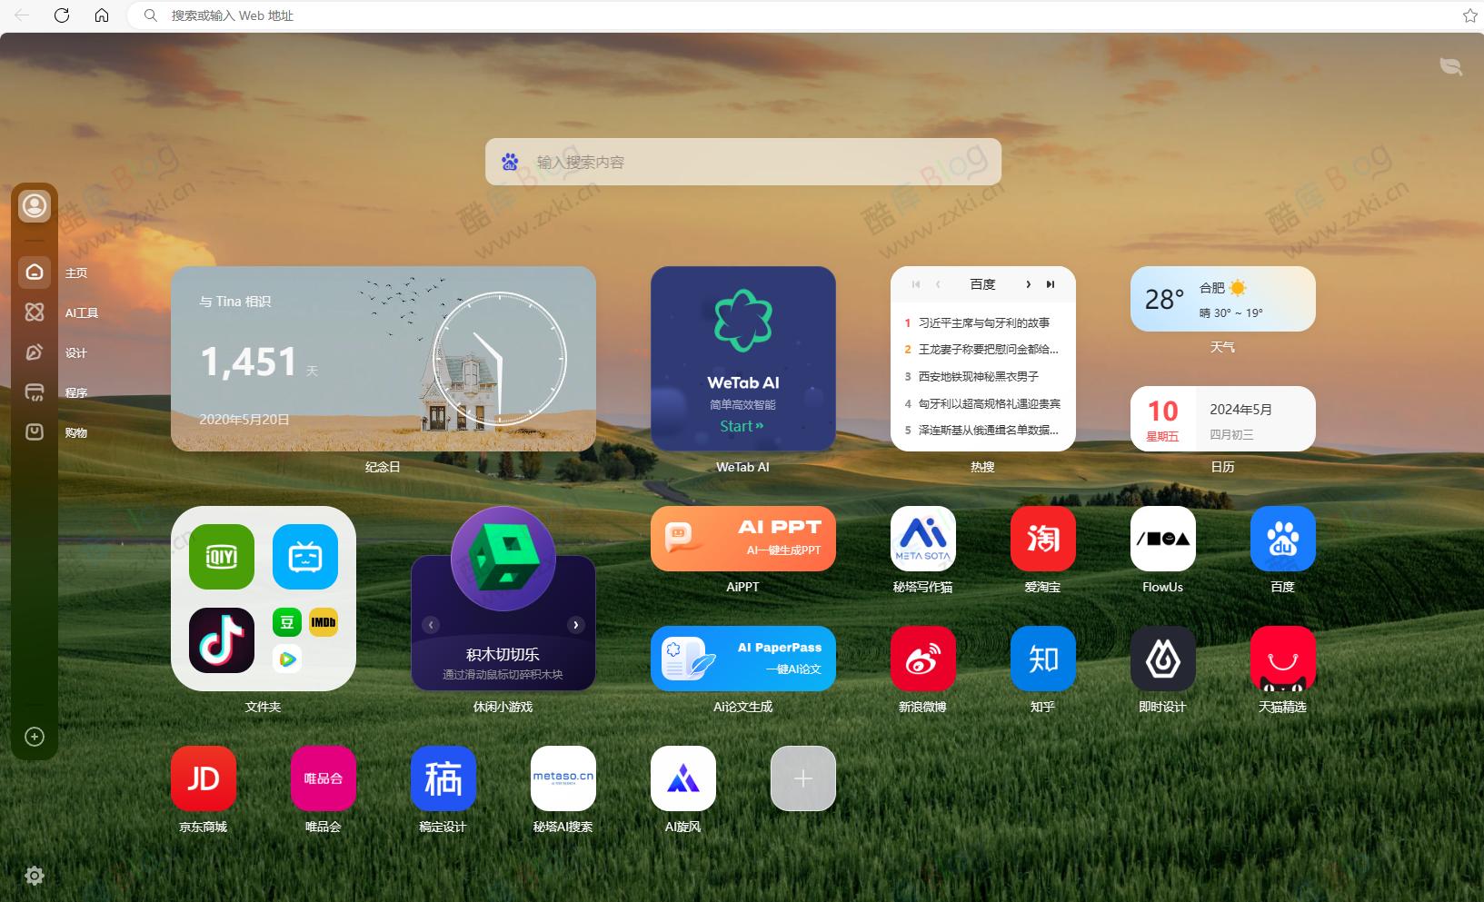
Task: Open the 秘塔AI搜索 icon
Action: 563,778
